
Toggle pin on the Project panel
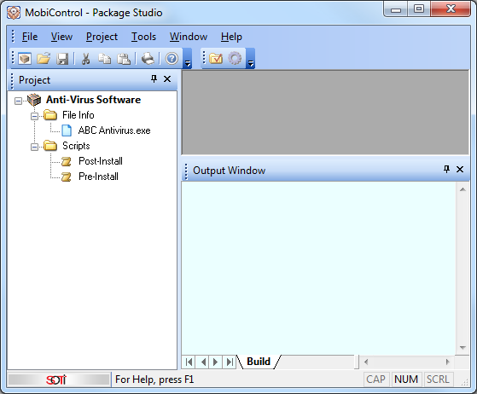pyautogui.click(x=154, y=79)
